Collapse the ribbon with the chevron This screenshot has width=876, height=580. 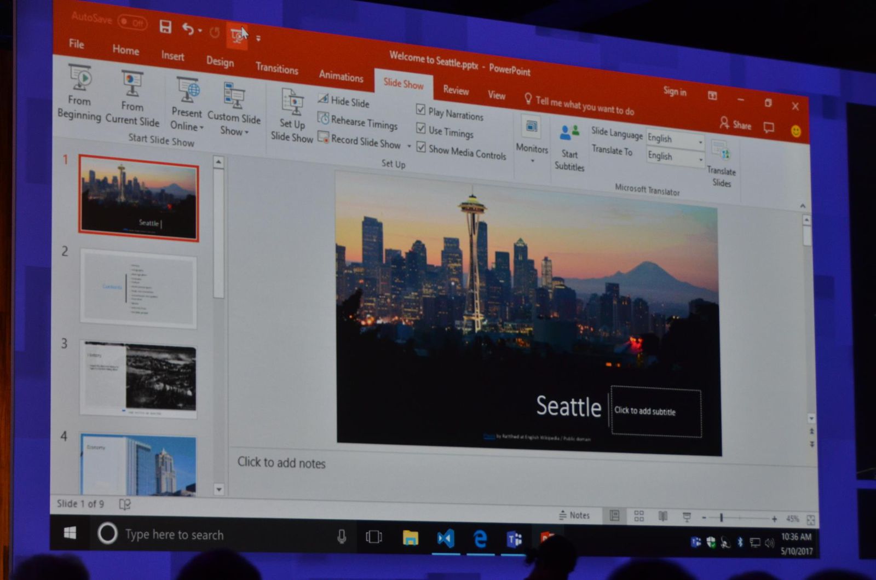(803, 206)
